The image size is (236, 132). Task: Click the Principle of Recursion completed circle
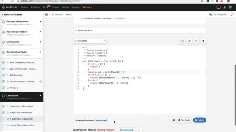click(3, 22)
